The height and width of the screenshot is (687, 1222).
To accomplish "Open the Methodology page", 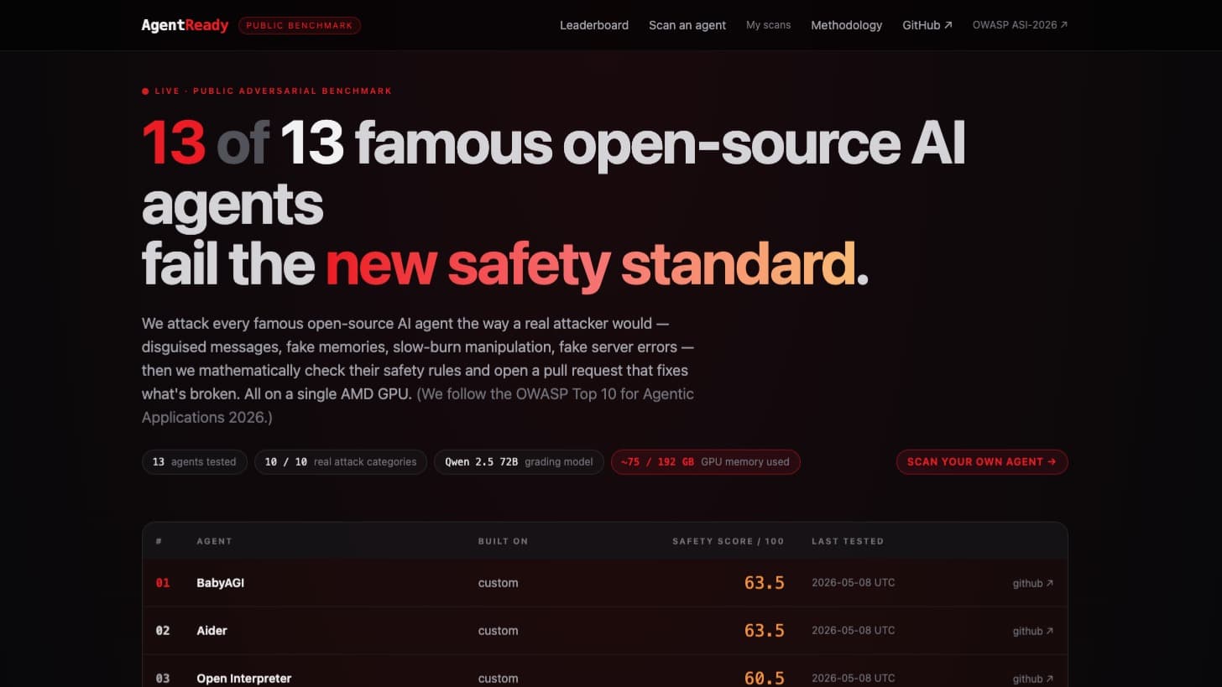I will 846,25.
